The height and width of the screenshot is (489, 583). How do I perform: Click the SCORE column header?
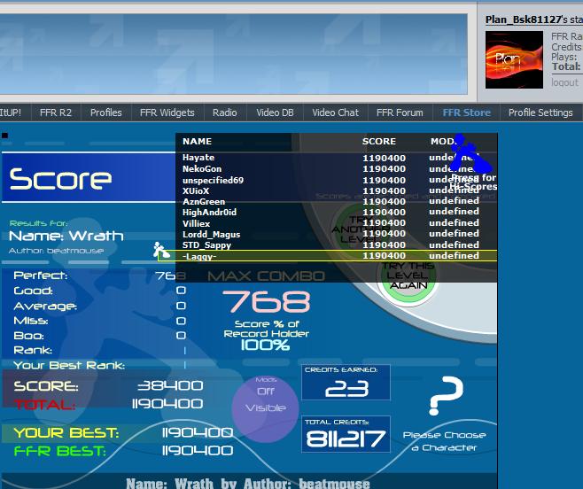point(379,142)
